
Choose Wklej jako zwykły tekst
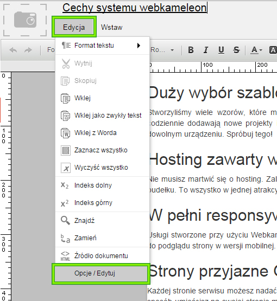click(x=103, y=116)
